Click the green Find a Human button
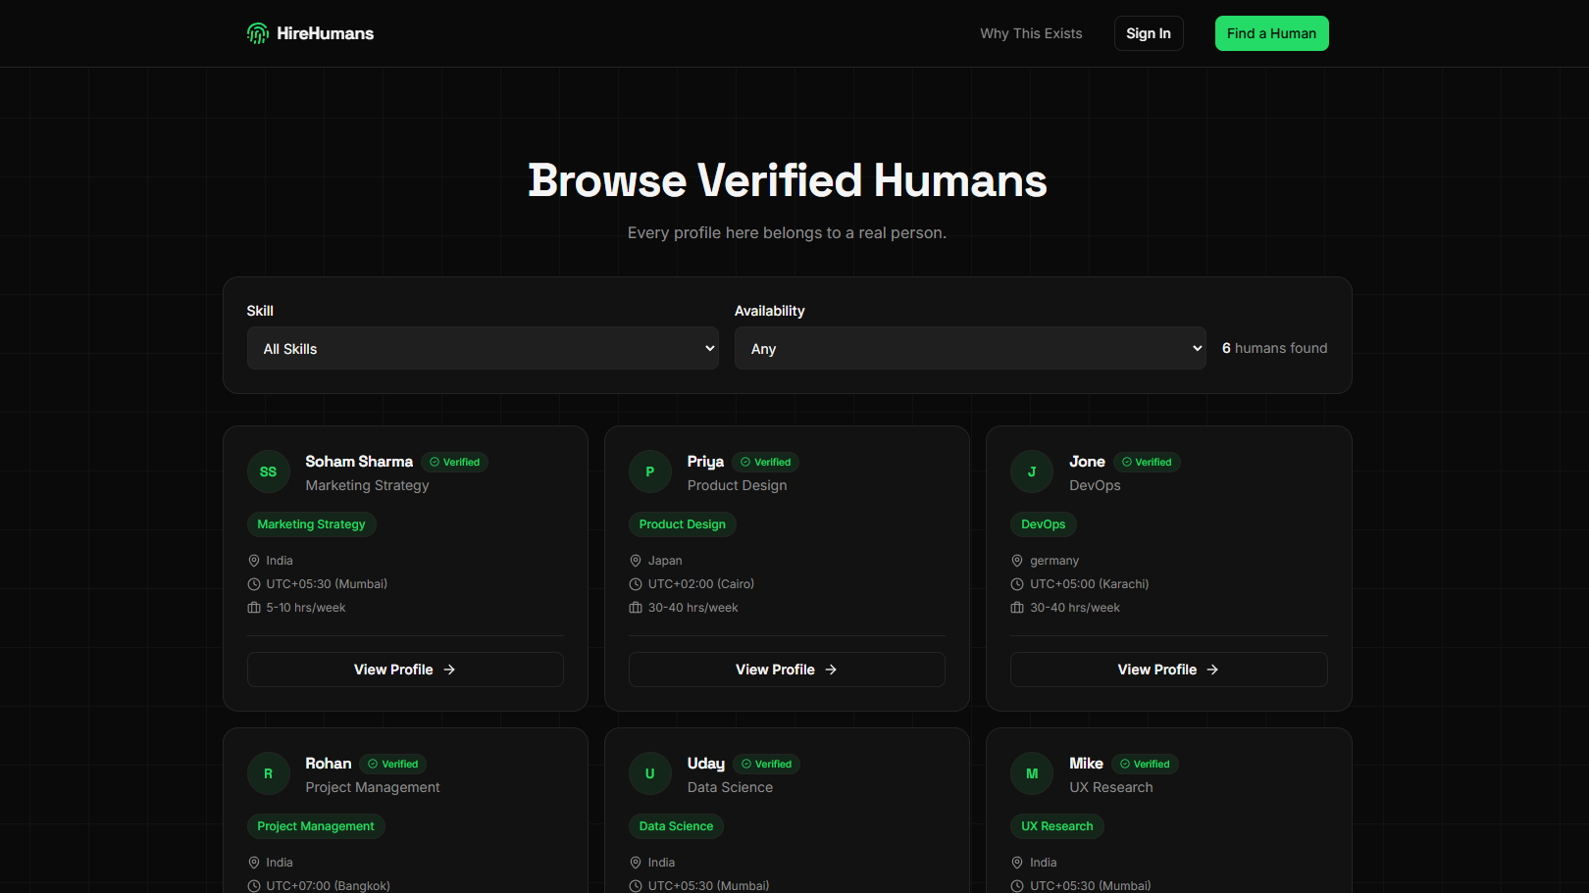The width and height of the screenshot is (1589, 893). pos(1271,32)
